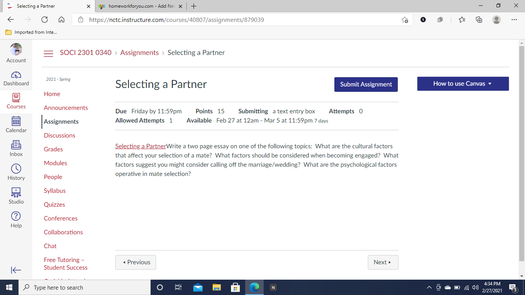Image resolution: width=525 pixels, height=295 pixels.
Task: Click the Windows taskbar search box
Action: click(x=85, y=288)
